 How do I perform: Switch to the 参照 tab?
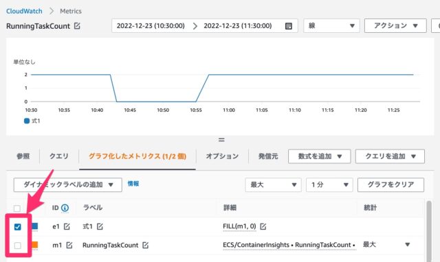pyautogui.click(x=23, y=156)
